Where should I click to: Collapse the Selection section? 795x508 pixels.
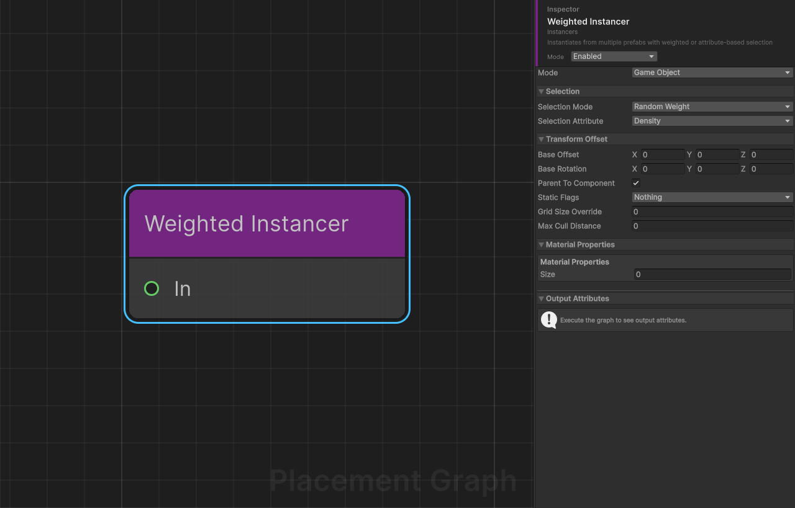(x=541, y=91)
